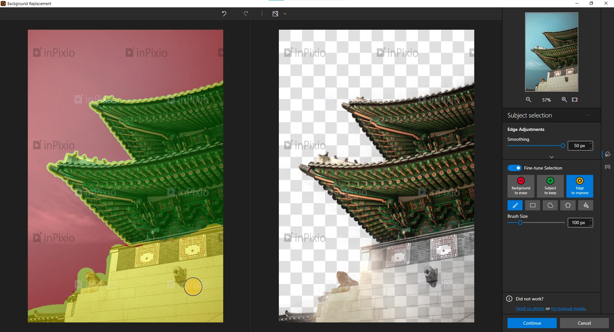Screen dimensions: 614x332
Task: Click the mask editing canvas on the left
Action: click(x=125, y=176)
